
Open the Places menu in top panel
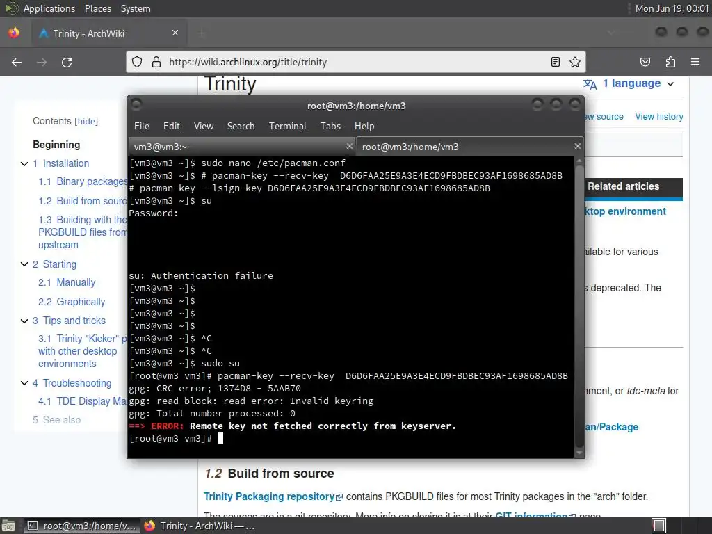[97, 8]
